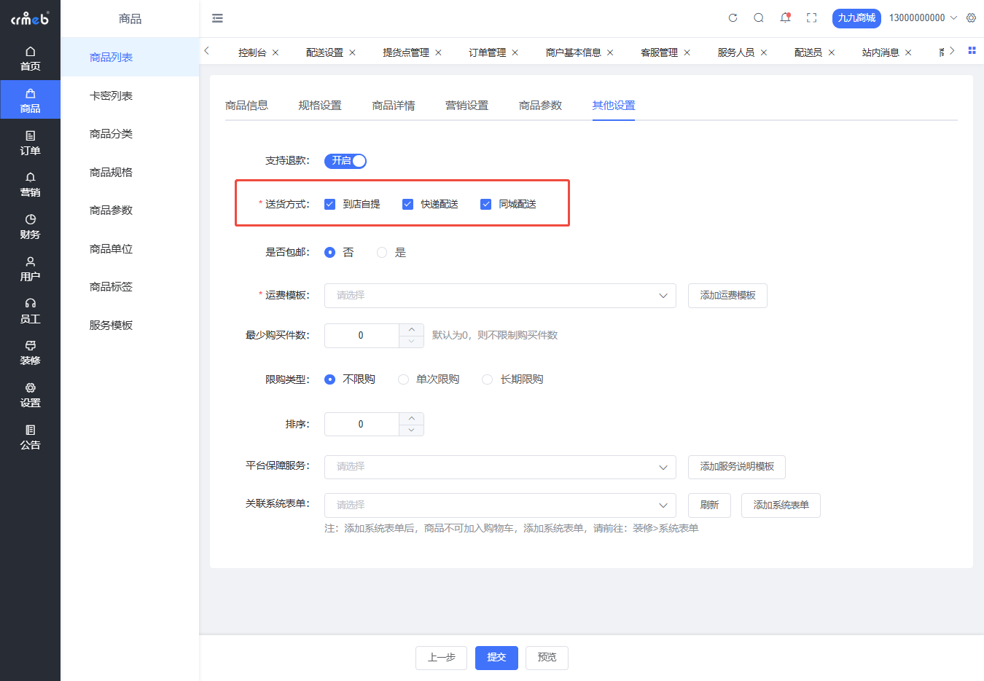The width and height of the screenshot is (984, 681).
Task: Open 商品分类 in the submenu
Action: click(111, 134)
